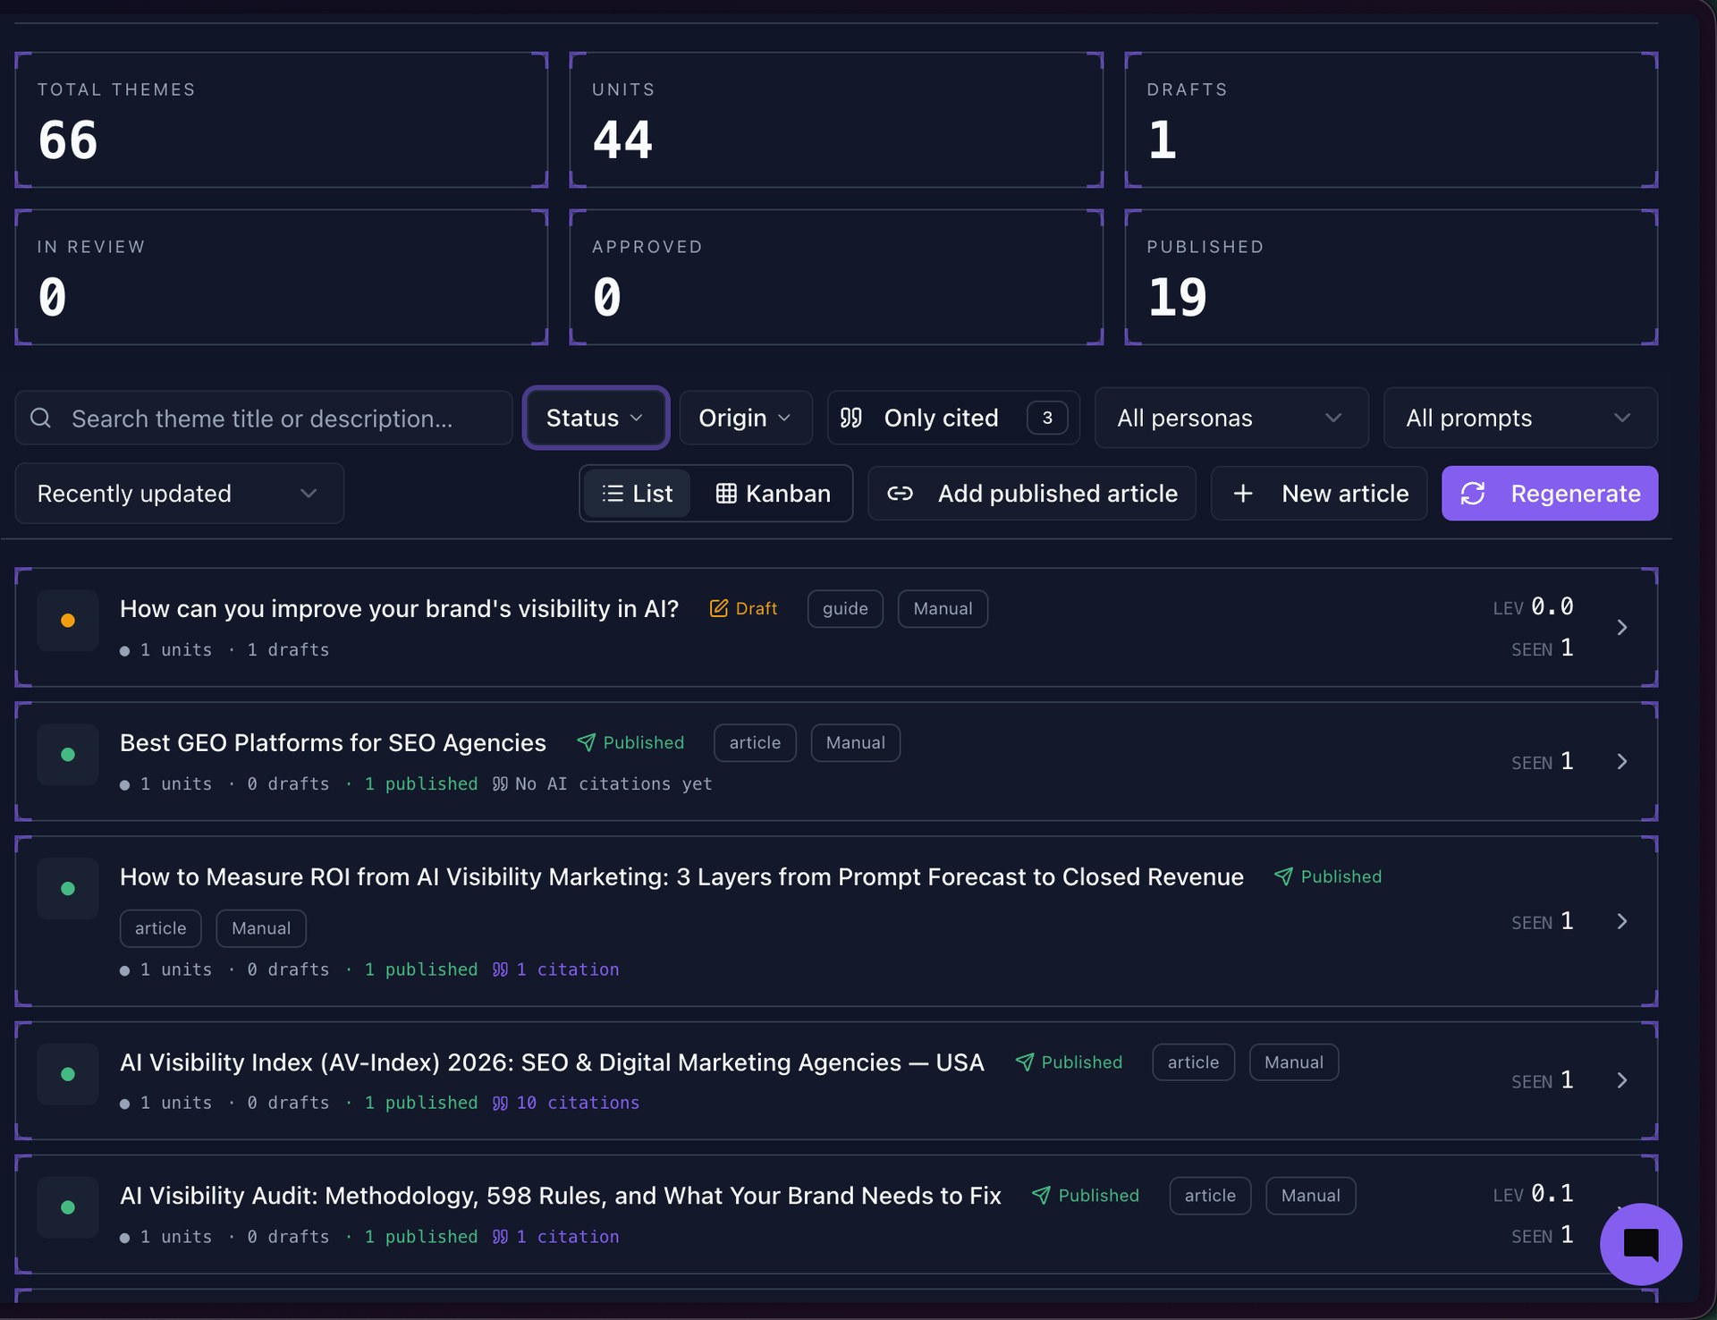Click the citation quote icon on Measure ROI row
Viewport: 1717px width, 1320px height.
point(501,969)
